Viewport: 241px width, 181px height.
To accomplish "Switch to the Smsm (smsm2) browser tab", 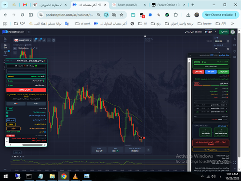I will coord(129,5).
